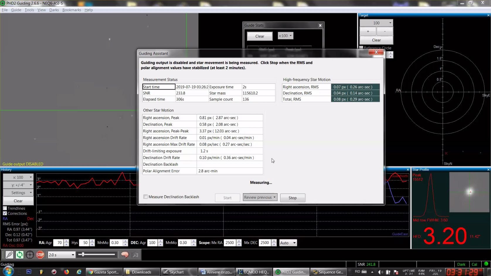
Task: Click Clear in the History panel
Action: pyautogui.click(x=18, y=201)
